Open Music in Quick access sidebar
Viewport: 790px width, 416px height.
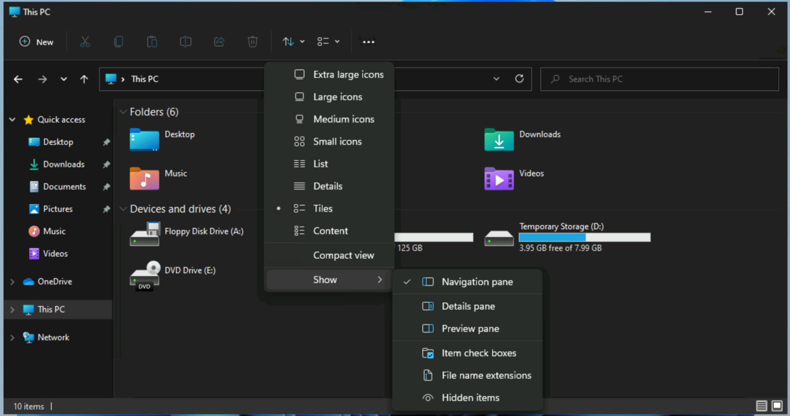54,231
